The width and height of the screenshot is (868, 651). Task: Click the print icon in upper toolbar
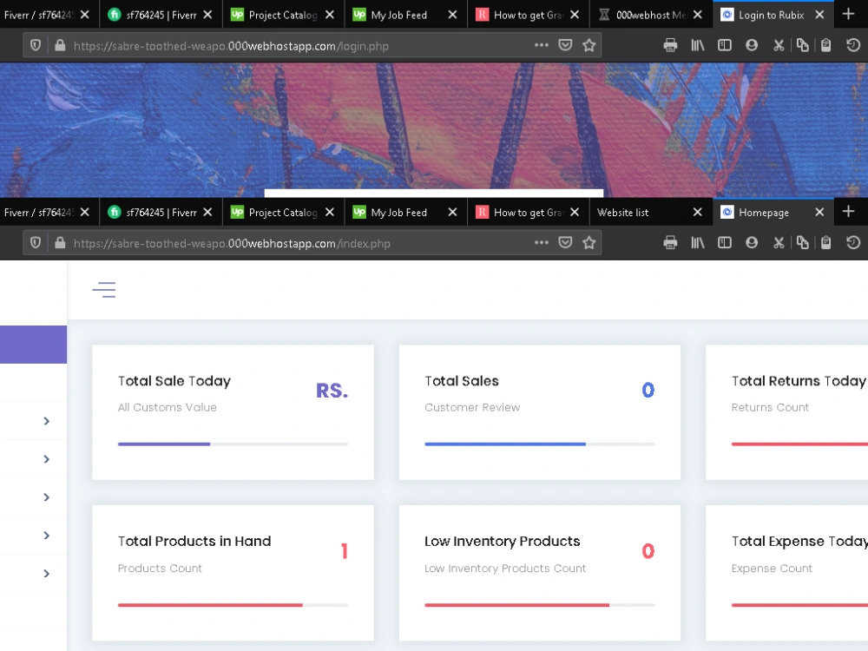[x=670, y=45]
